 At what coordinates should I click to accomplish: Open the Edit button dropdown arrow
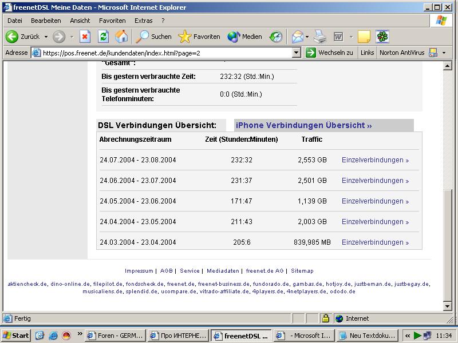click(x=351, y=37)
